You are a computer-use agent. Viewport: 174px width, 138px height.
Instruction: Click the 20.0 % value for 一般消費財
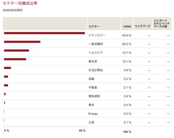click(126, 44)
